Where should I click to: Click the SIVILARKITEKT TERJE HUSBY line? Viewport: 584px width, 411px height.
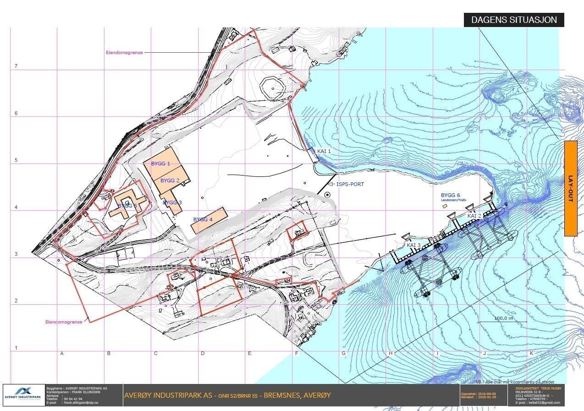538,388
